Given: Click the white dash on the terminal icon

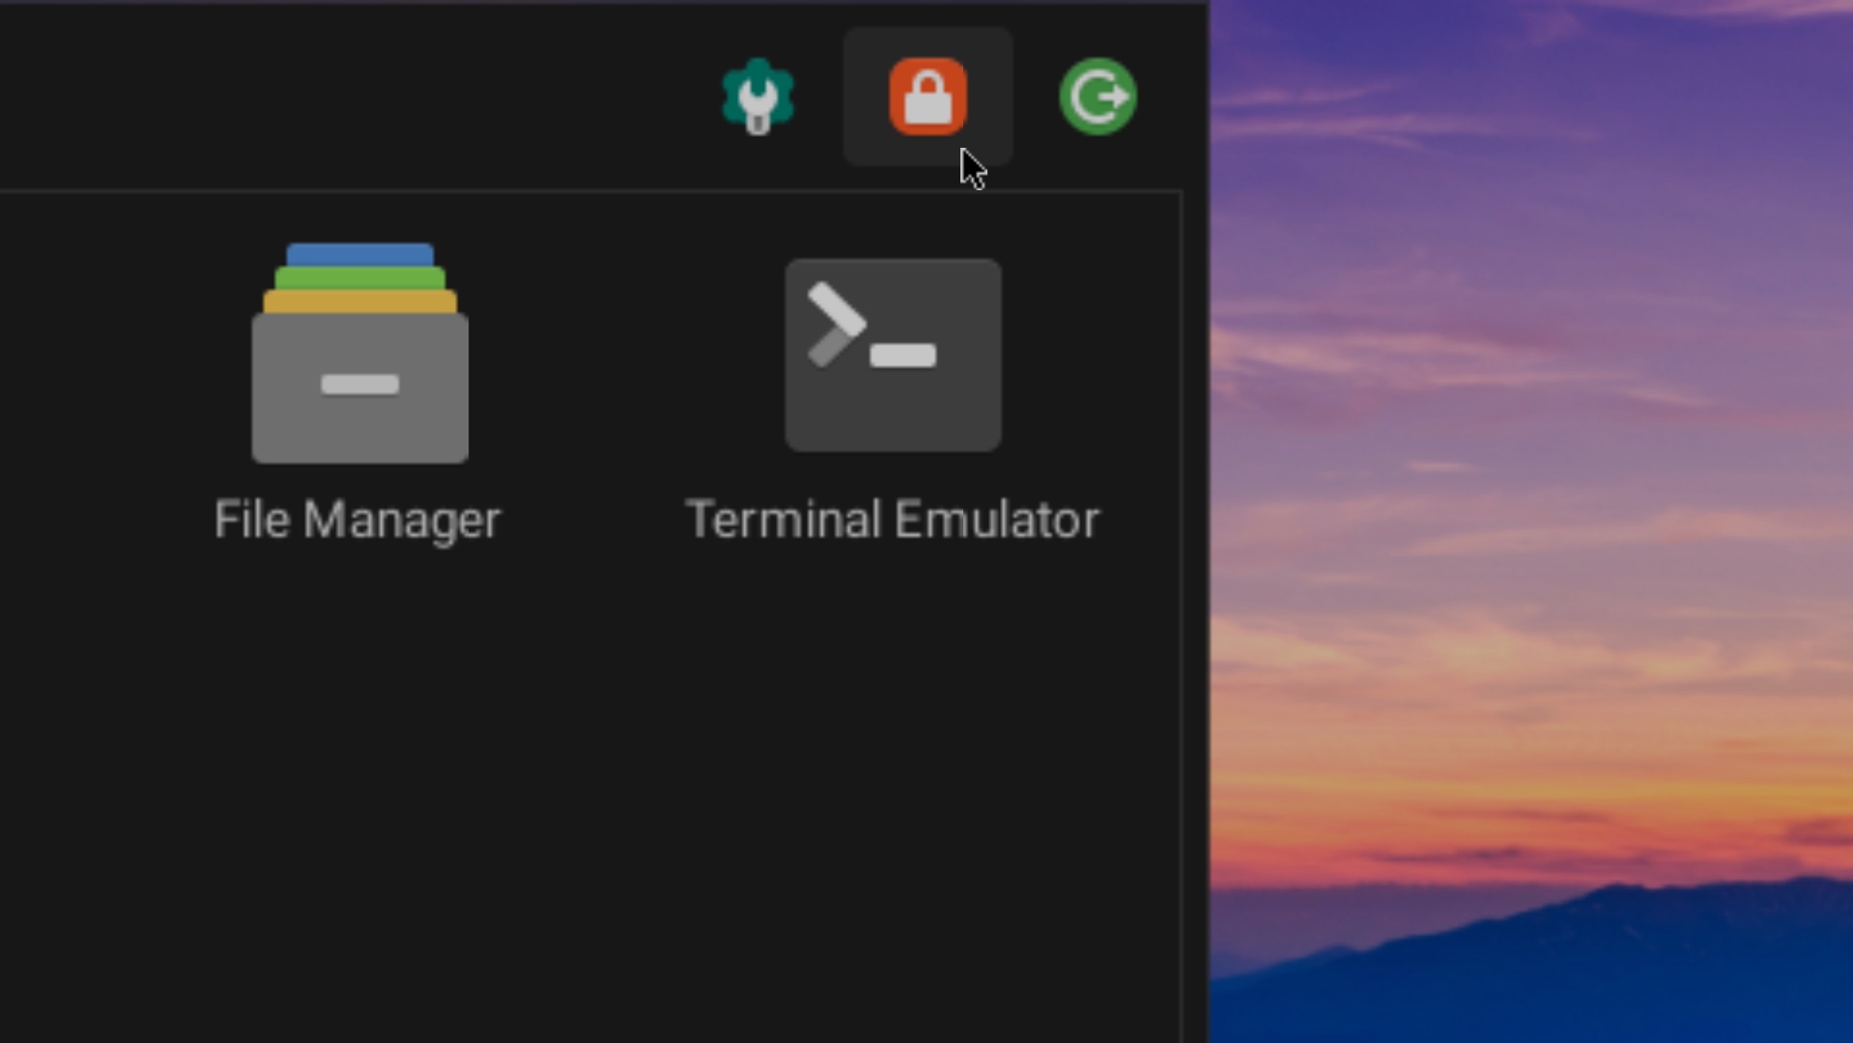Looking at the screenshot, I should tap(902, 356).
